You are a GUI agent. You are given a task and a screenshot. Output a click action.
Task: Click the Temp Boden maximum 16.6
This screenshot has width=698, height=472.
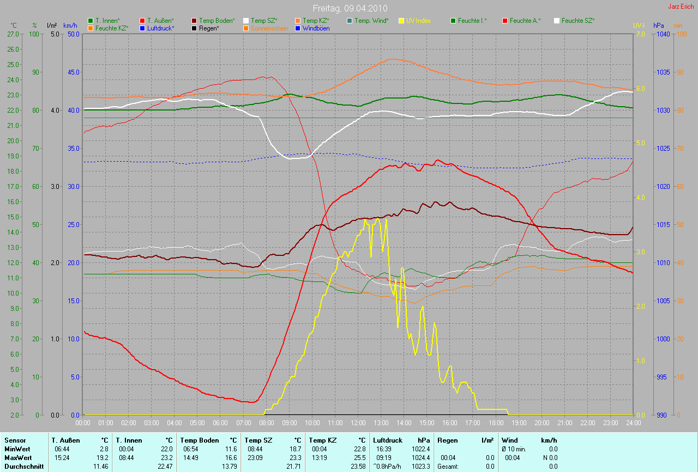point(232,458)
